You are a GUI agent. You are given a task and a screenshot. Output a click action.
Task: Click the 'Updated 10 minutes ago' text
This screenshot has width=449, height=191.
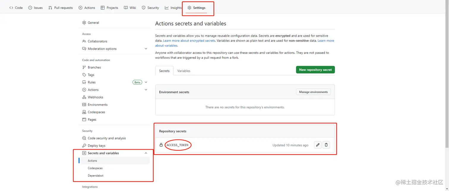coord(290,145)
